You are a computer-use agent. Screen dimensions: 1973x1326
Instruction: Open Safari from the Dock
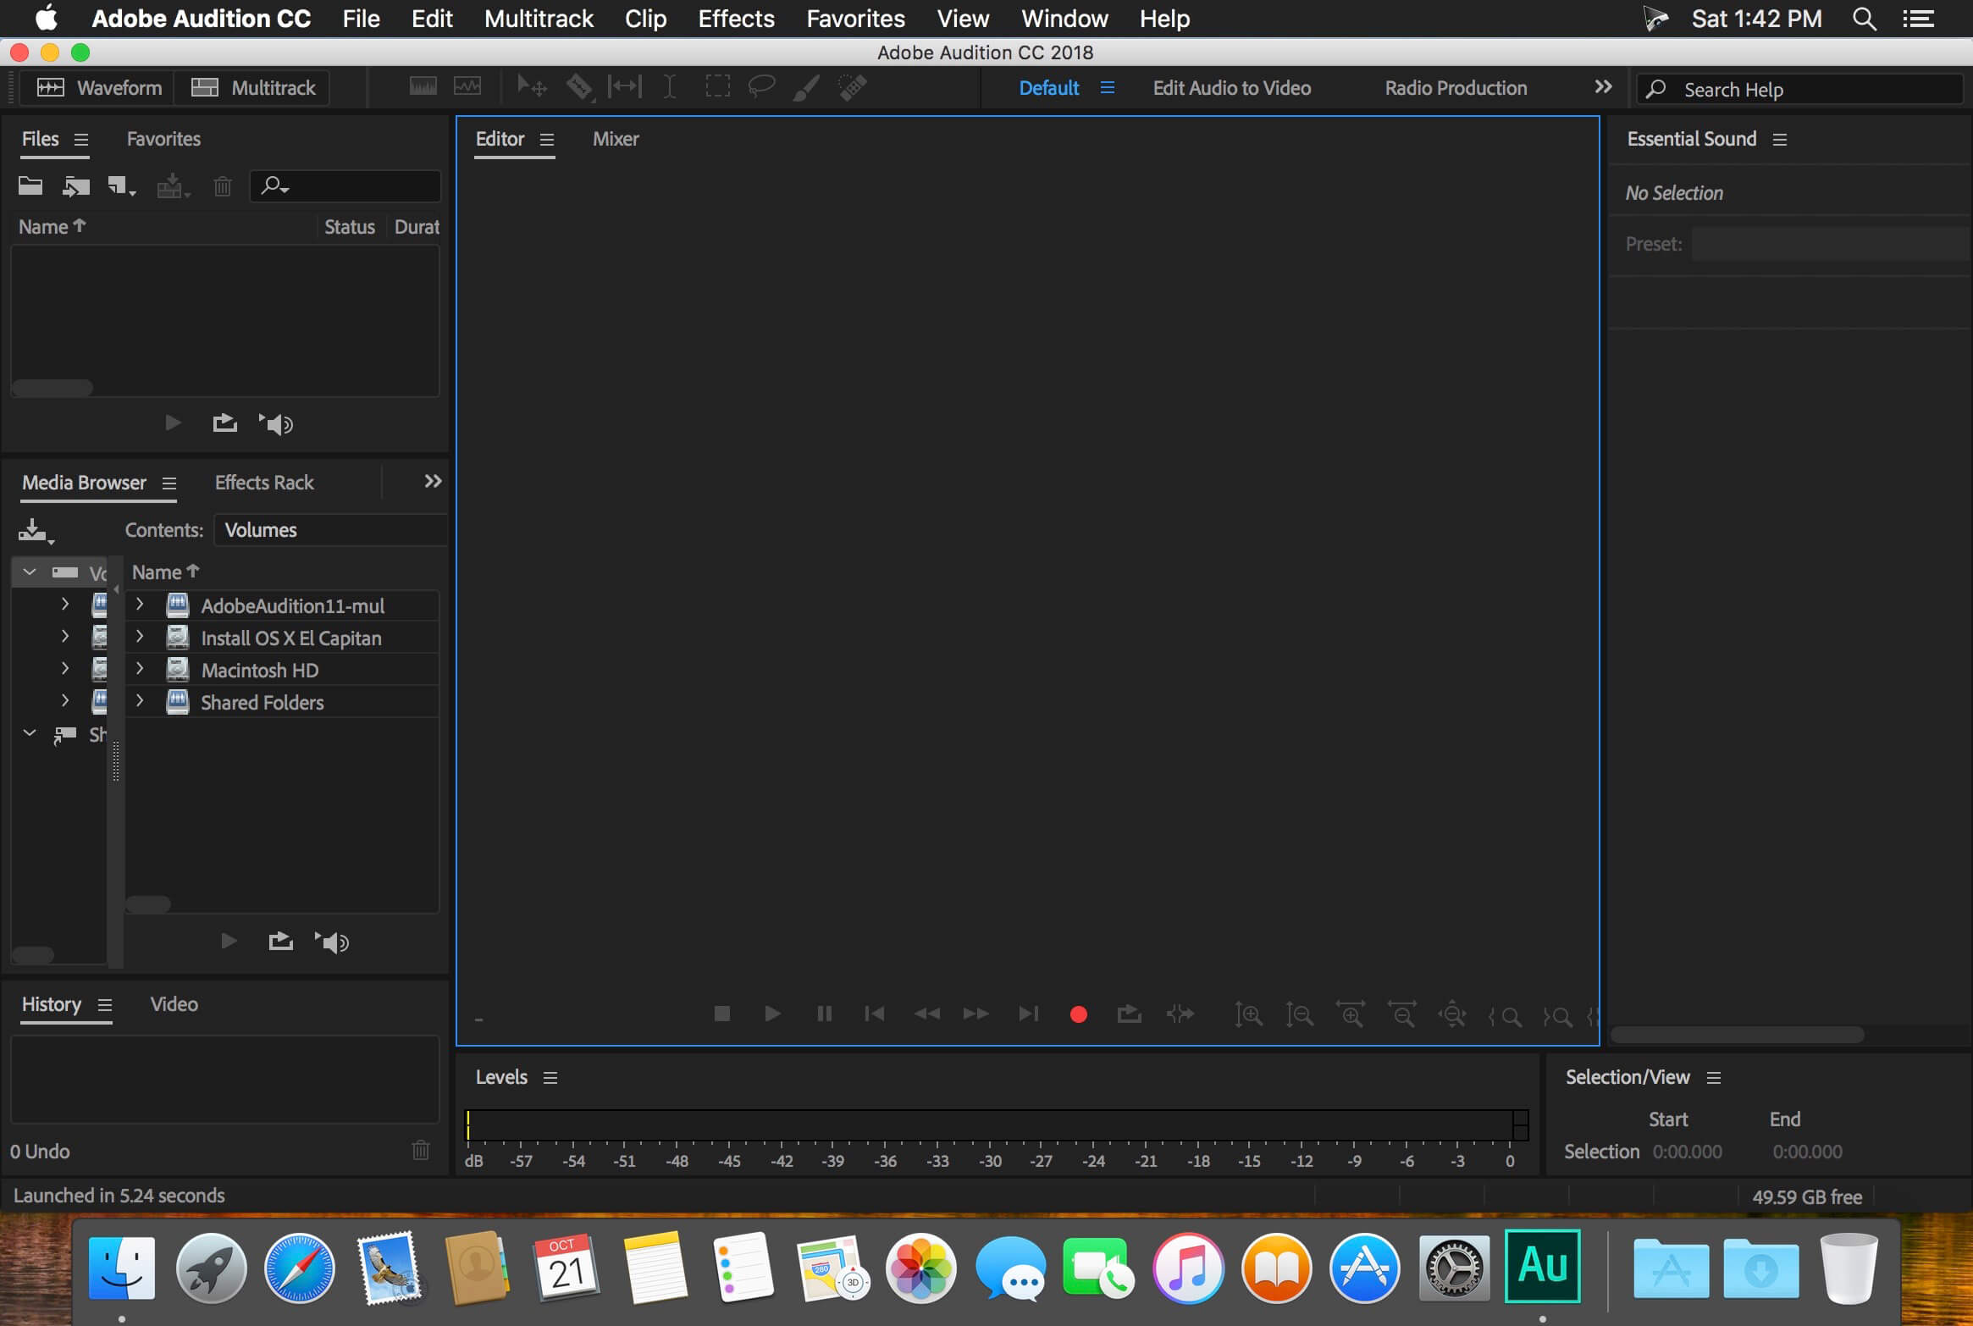click(x=299, y=1268)
